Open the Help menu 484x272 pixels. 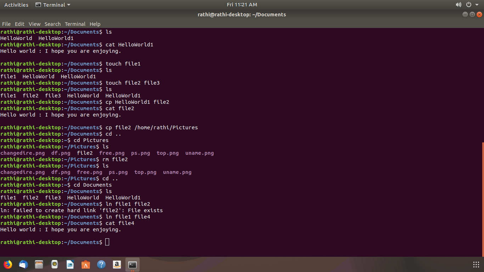click(x=95, y=24)
